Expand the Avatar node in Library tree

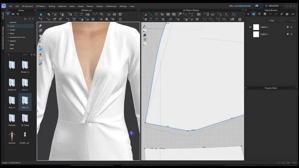click(x=8, y=26)
